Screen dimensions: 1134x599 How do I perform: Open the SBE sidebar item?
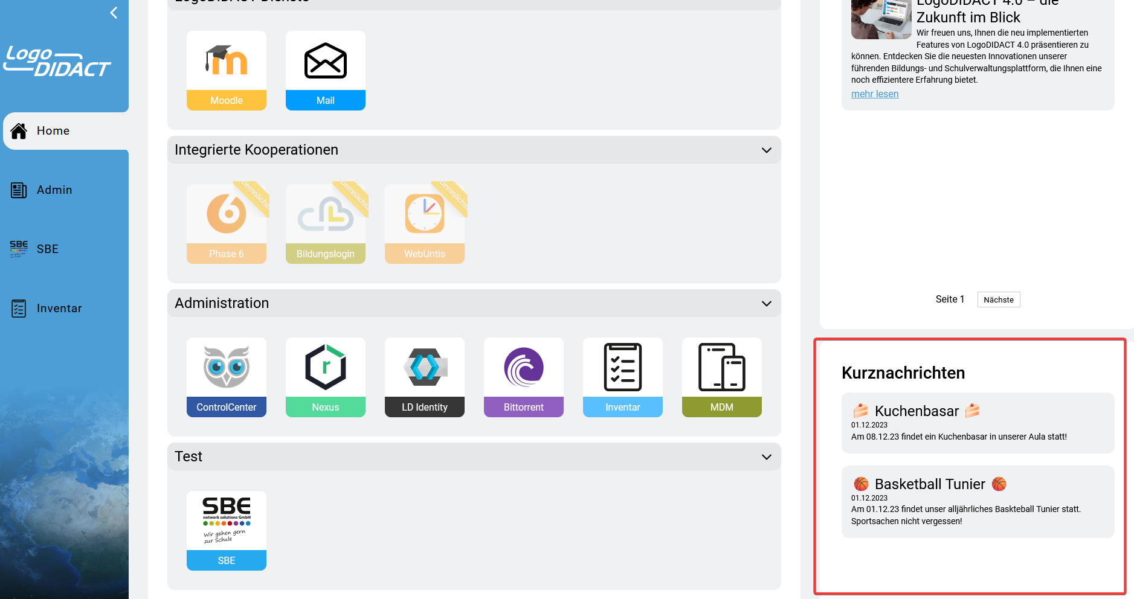tap(65, 249)
